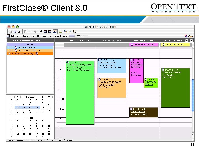Viewport: 199px width, 149px height.
Task: Select December 19 in the mini calendar
Action: coord(43,107)
